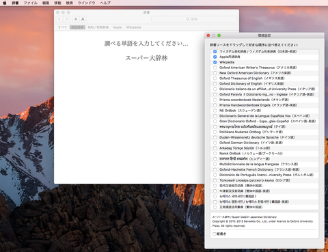This screenshot has height=252, width=328.
Task: Select the Gran Diccionario Oxford row
Action: point(264,122)
